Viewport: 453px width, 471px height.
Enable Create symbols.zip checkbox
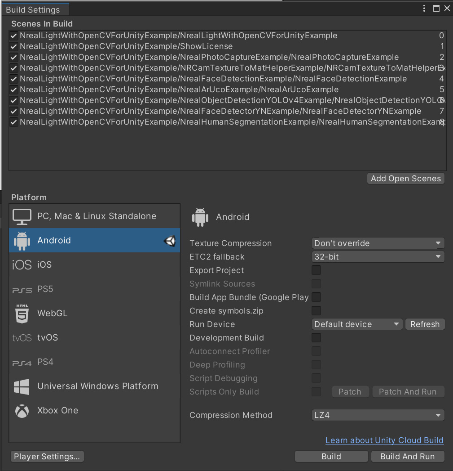coord(316,310)
